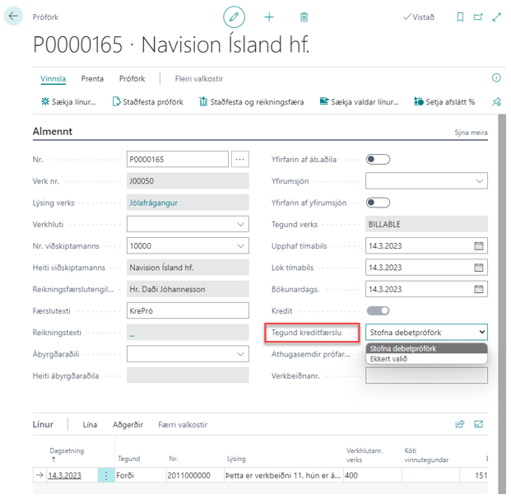Click the bookmark icon in header
The image size is (511, 499).
click(460, 17)
